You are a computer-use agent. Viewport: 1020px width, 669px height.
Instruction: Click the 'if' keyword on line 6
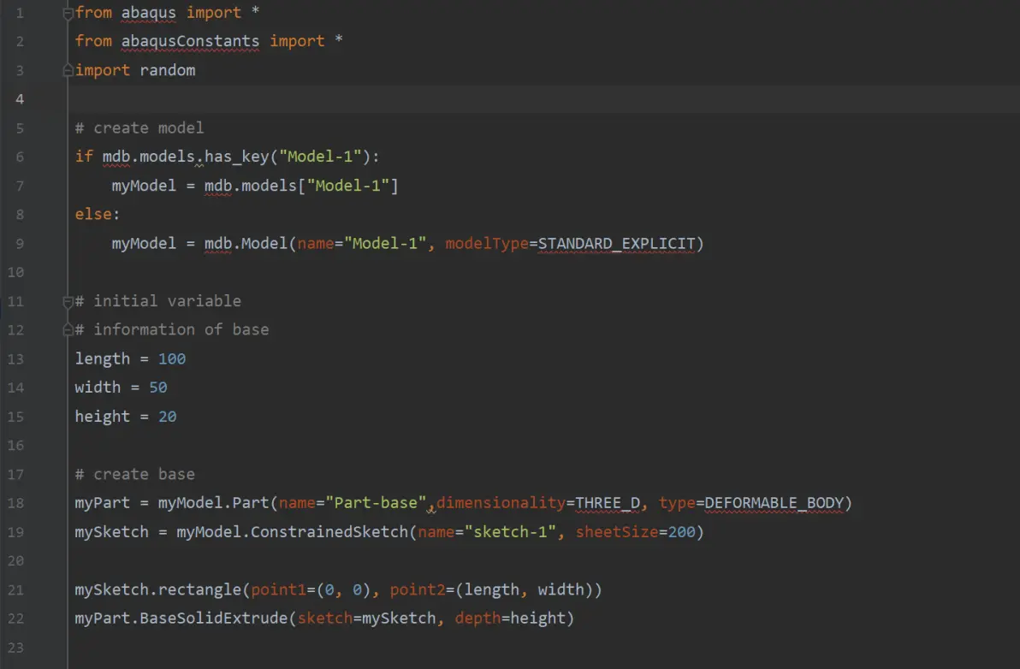[84, 157]
